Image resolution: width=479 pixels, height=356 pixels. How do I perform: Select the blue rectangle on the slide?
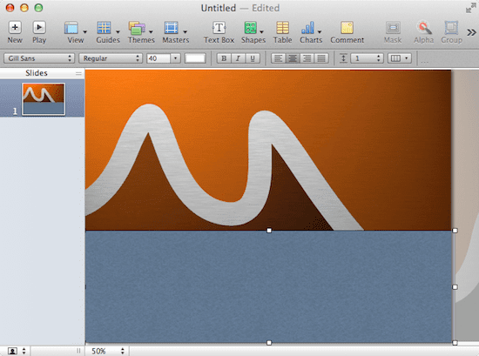(x=269, y=286)
